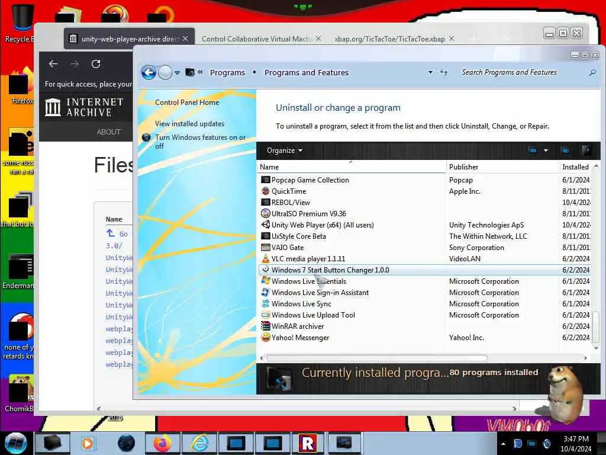606x455 pixels.
Task: Click Programs in the address breadcrumb
Action: pyautogui.click(x=227, y=72)
